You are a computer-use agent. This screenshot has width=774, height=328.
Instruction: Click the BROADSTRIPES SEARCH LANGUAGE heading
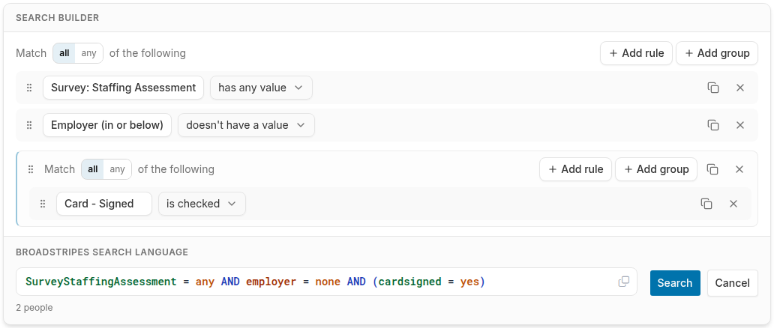[x=102, y=252]
